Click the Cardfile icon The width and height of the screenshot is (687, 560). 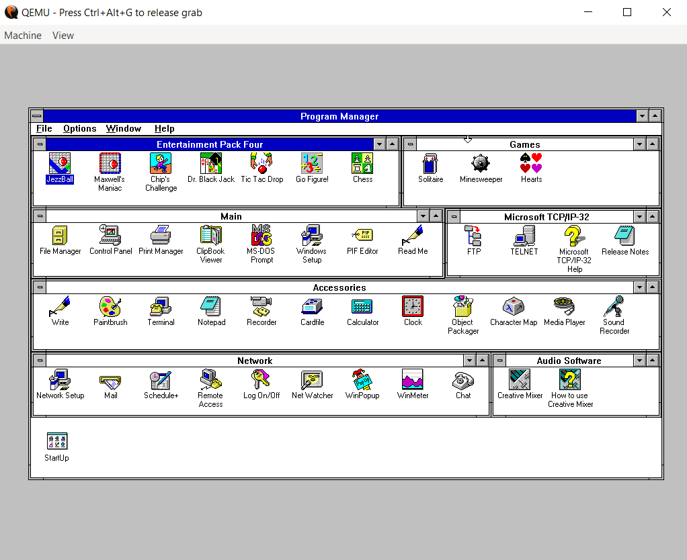312,306
